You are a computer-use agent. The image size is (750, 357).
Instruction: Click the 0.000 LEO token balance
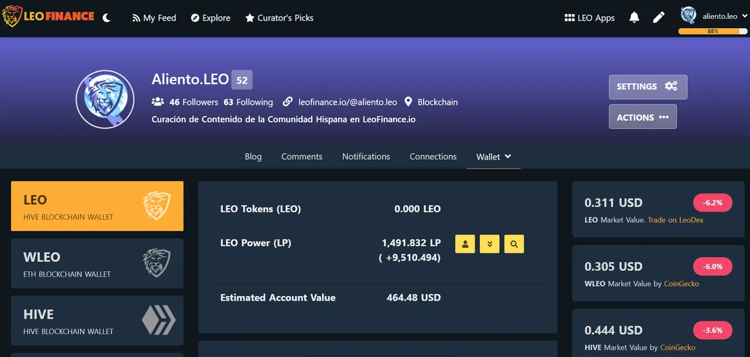point(418,209)
